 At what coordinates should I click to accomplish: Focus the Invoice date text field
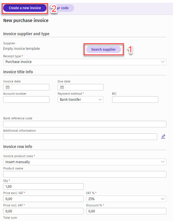click(30, 87)
